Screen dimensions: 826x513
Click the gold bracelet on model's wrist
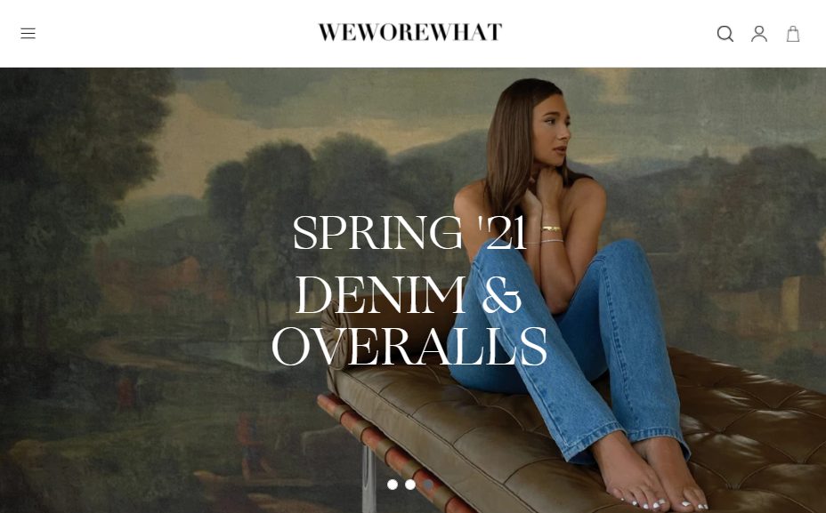coord(551,228)
